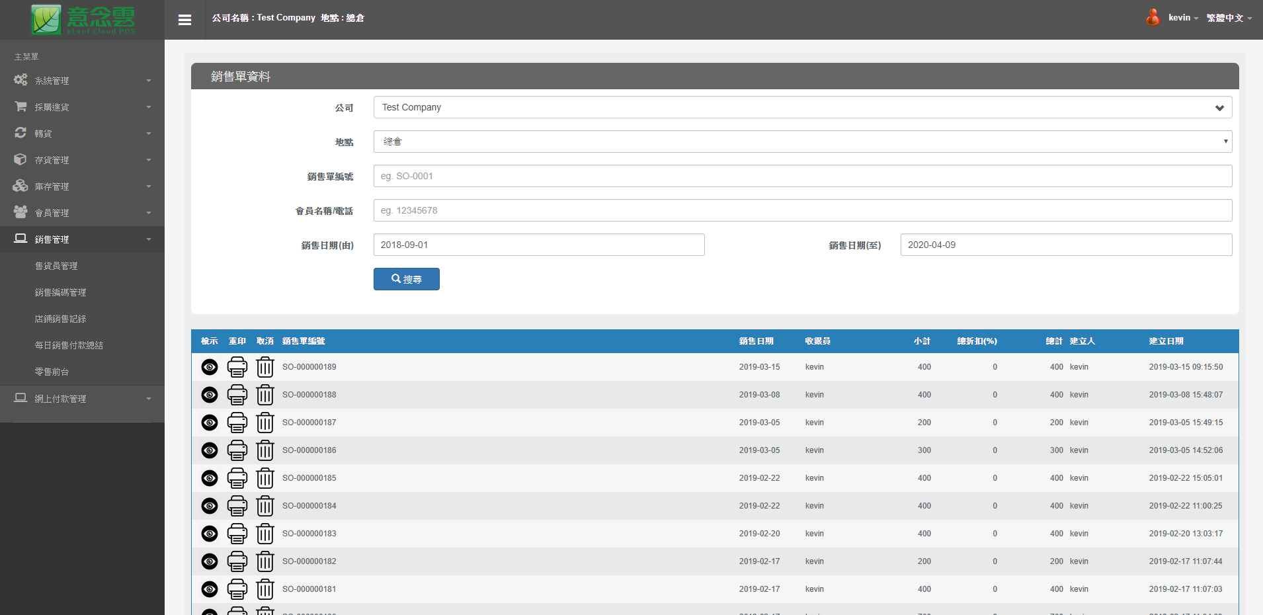Expand the 系統管理 sidebar menu
This screenshot has width=1263, height=615.
pyautogui.click(x=82, y=81)
